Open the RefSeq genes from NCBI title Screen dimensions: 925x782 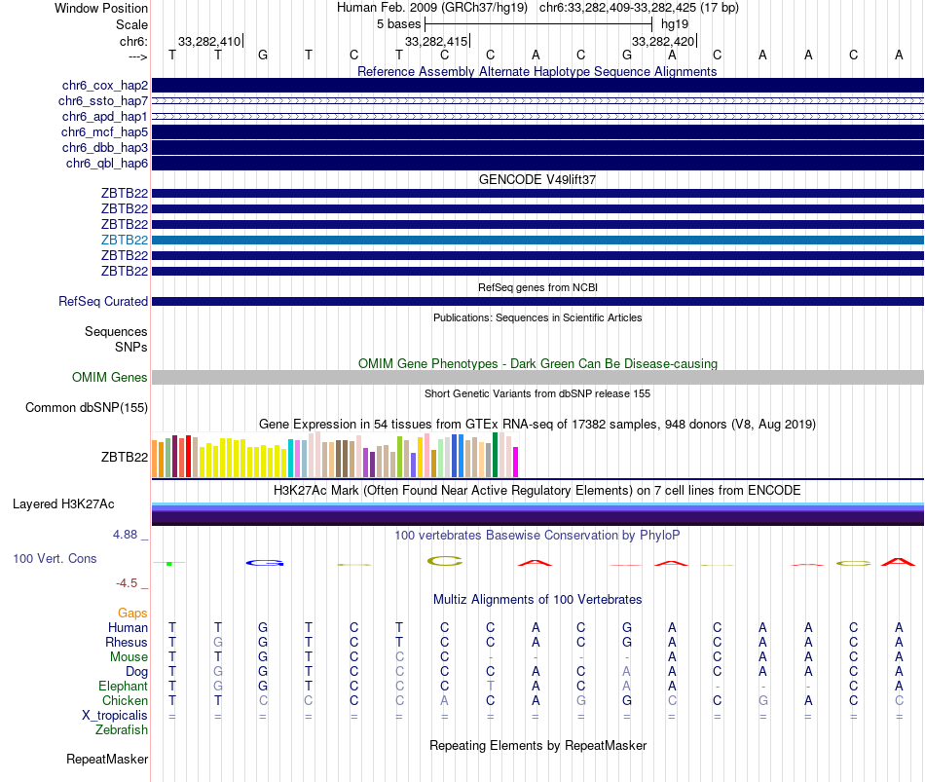pyautogui.click(x=537, y=287)
